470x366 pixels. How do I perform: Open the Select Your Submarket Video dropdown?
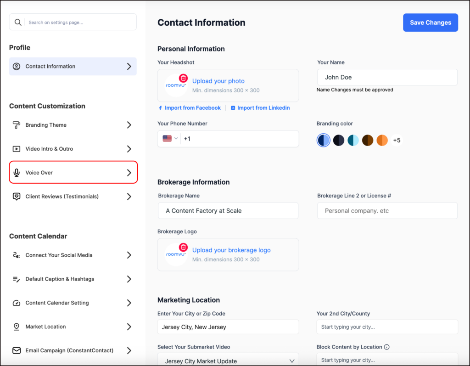click(228, 361)
